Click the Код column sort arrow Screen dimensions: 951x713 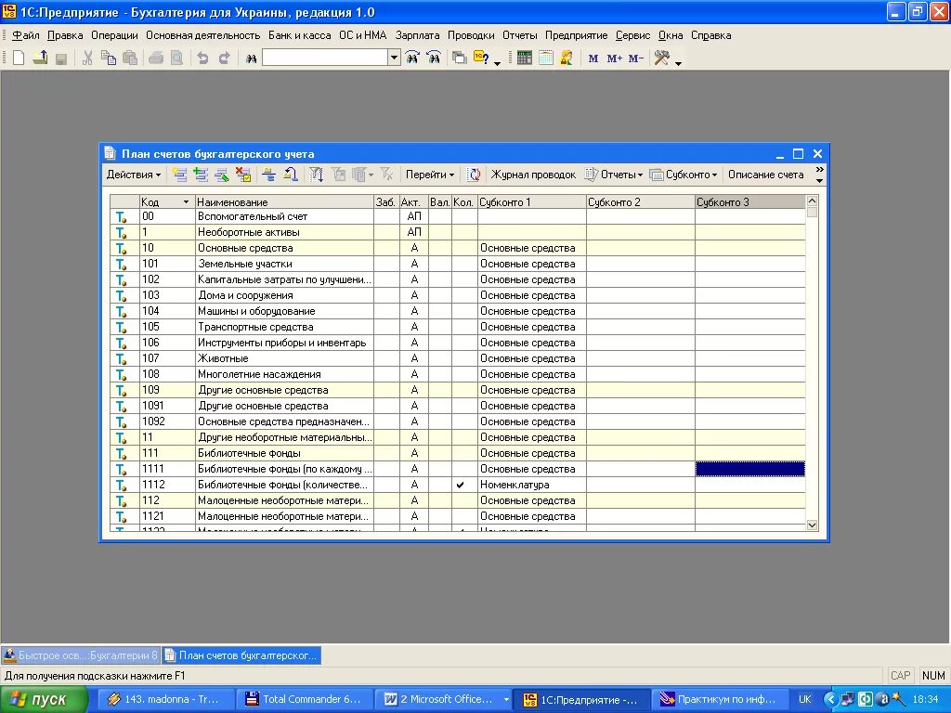(186, 201)
